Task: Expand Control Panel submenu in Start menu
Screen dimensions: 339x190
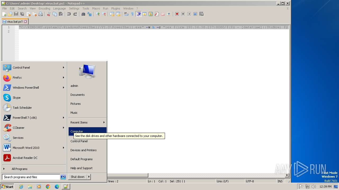Action: [x=64, y=68]
